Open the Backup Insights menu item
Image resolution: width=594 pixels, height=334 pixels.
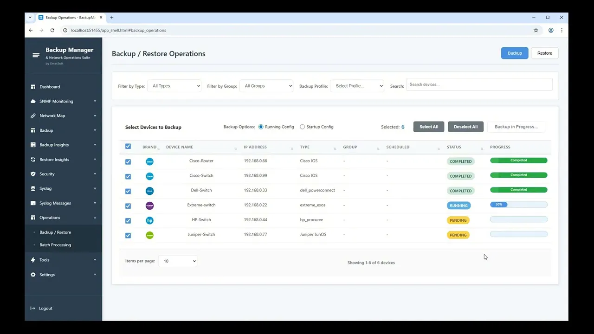(x=63, y=145)
